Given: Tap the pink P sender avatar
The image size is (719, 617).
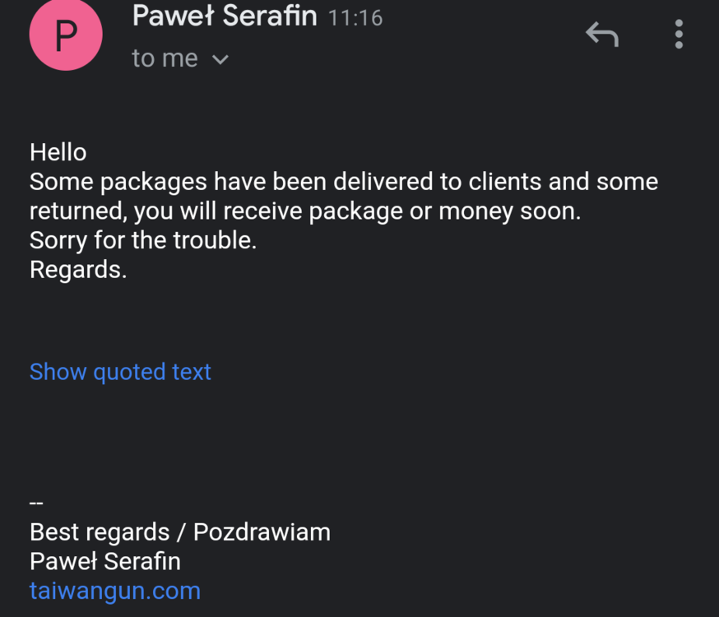Looking at the screenshot, I should tap(66, 35).
